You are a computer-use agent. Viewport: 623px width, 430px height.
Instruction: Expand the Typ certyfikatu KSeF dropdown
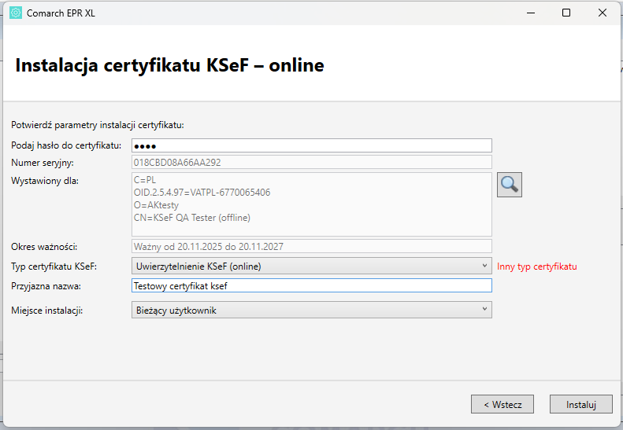click(x=311, y=266)
